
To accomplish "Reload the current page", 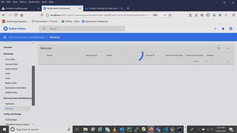I will tap(16, 15).
